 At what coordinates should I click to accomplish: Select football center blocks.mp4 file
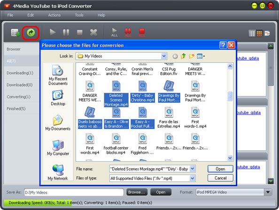[116, 144]
